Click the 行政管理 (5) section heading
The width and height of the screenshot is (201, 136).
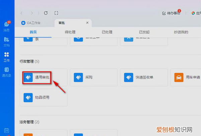(29, 61)
